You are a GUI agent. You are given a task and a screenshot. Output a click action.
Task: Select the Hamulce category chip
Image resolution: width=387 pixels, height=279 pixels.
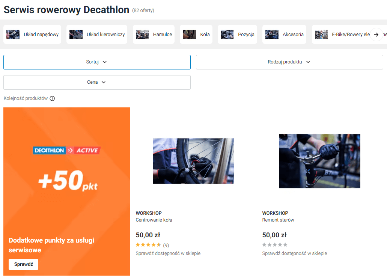click(154, 34)
